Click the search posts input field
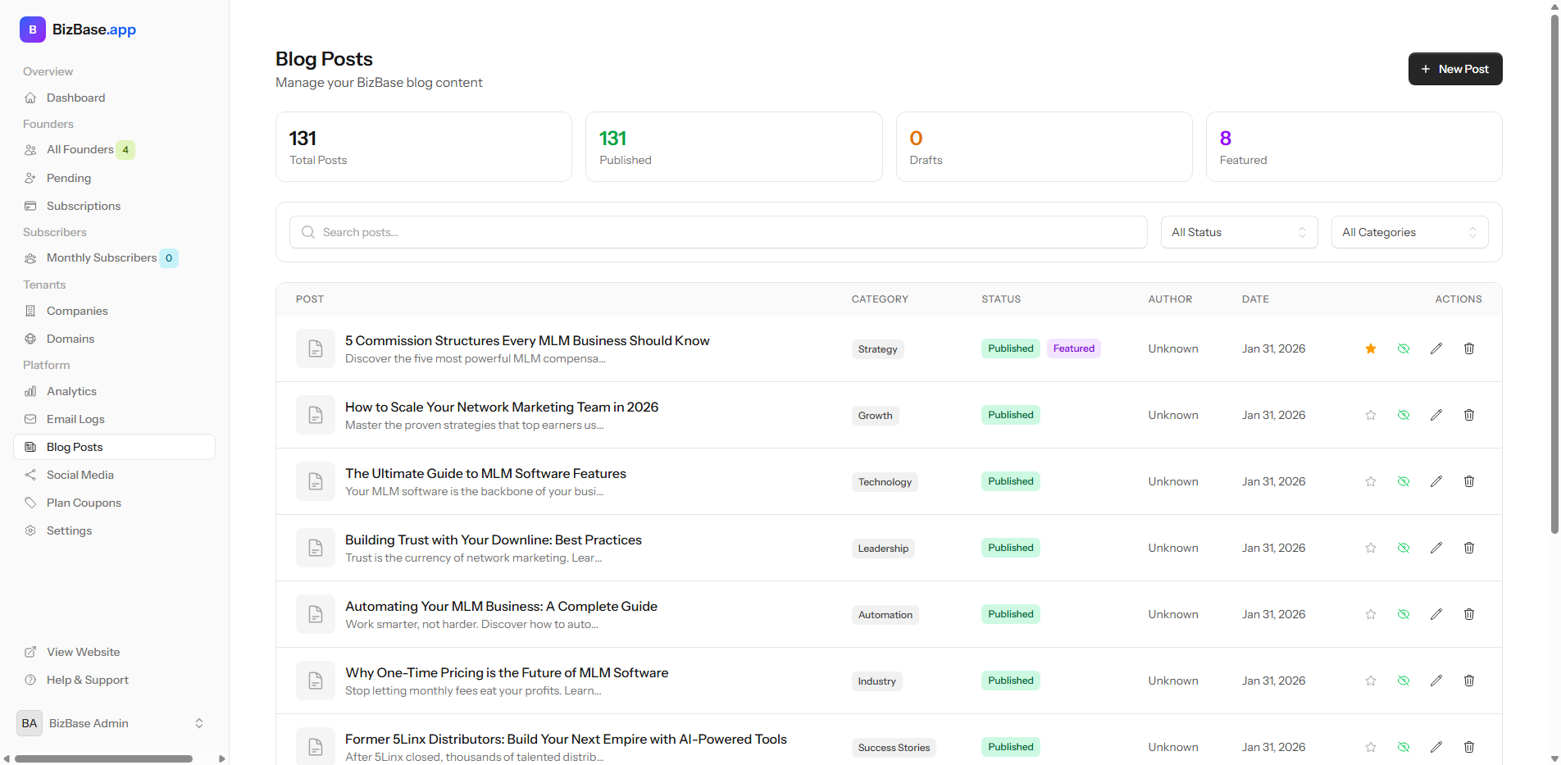This screenshot has height=765, width=1561. tap(717, 232)
